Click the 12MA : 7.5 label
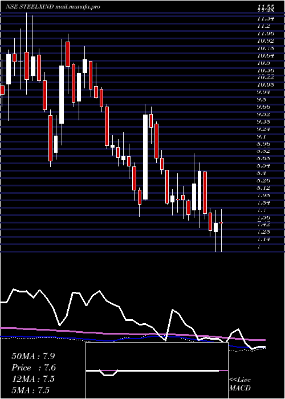The width and height of the screenshot is (285, 399). [33, 379]
